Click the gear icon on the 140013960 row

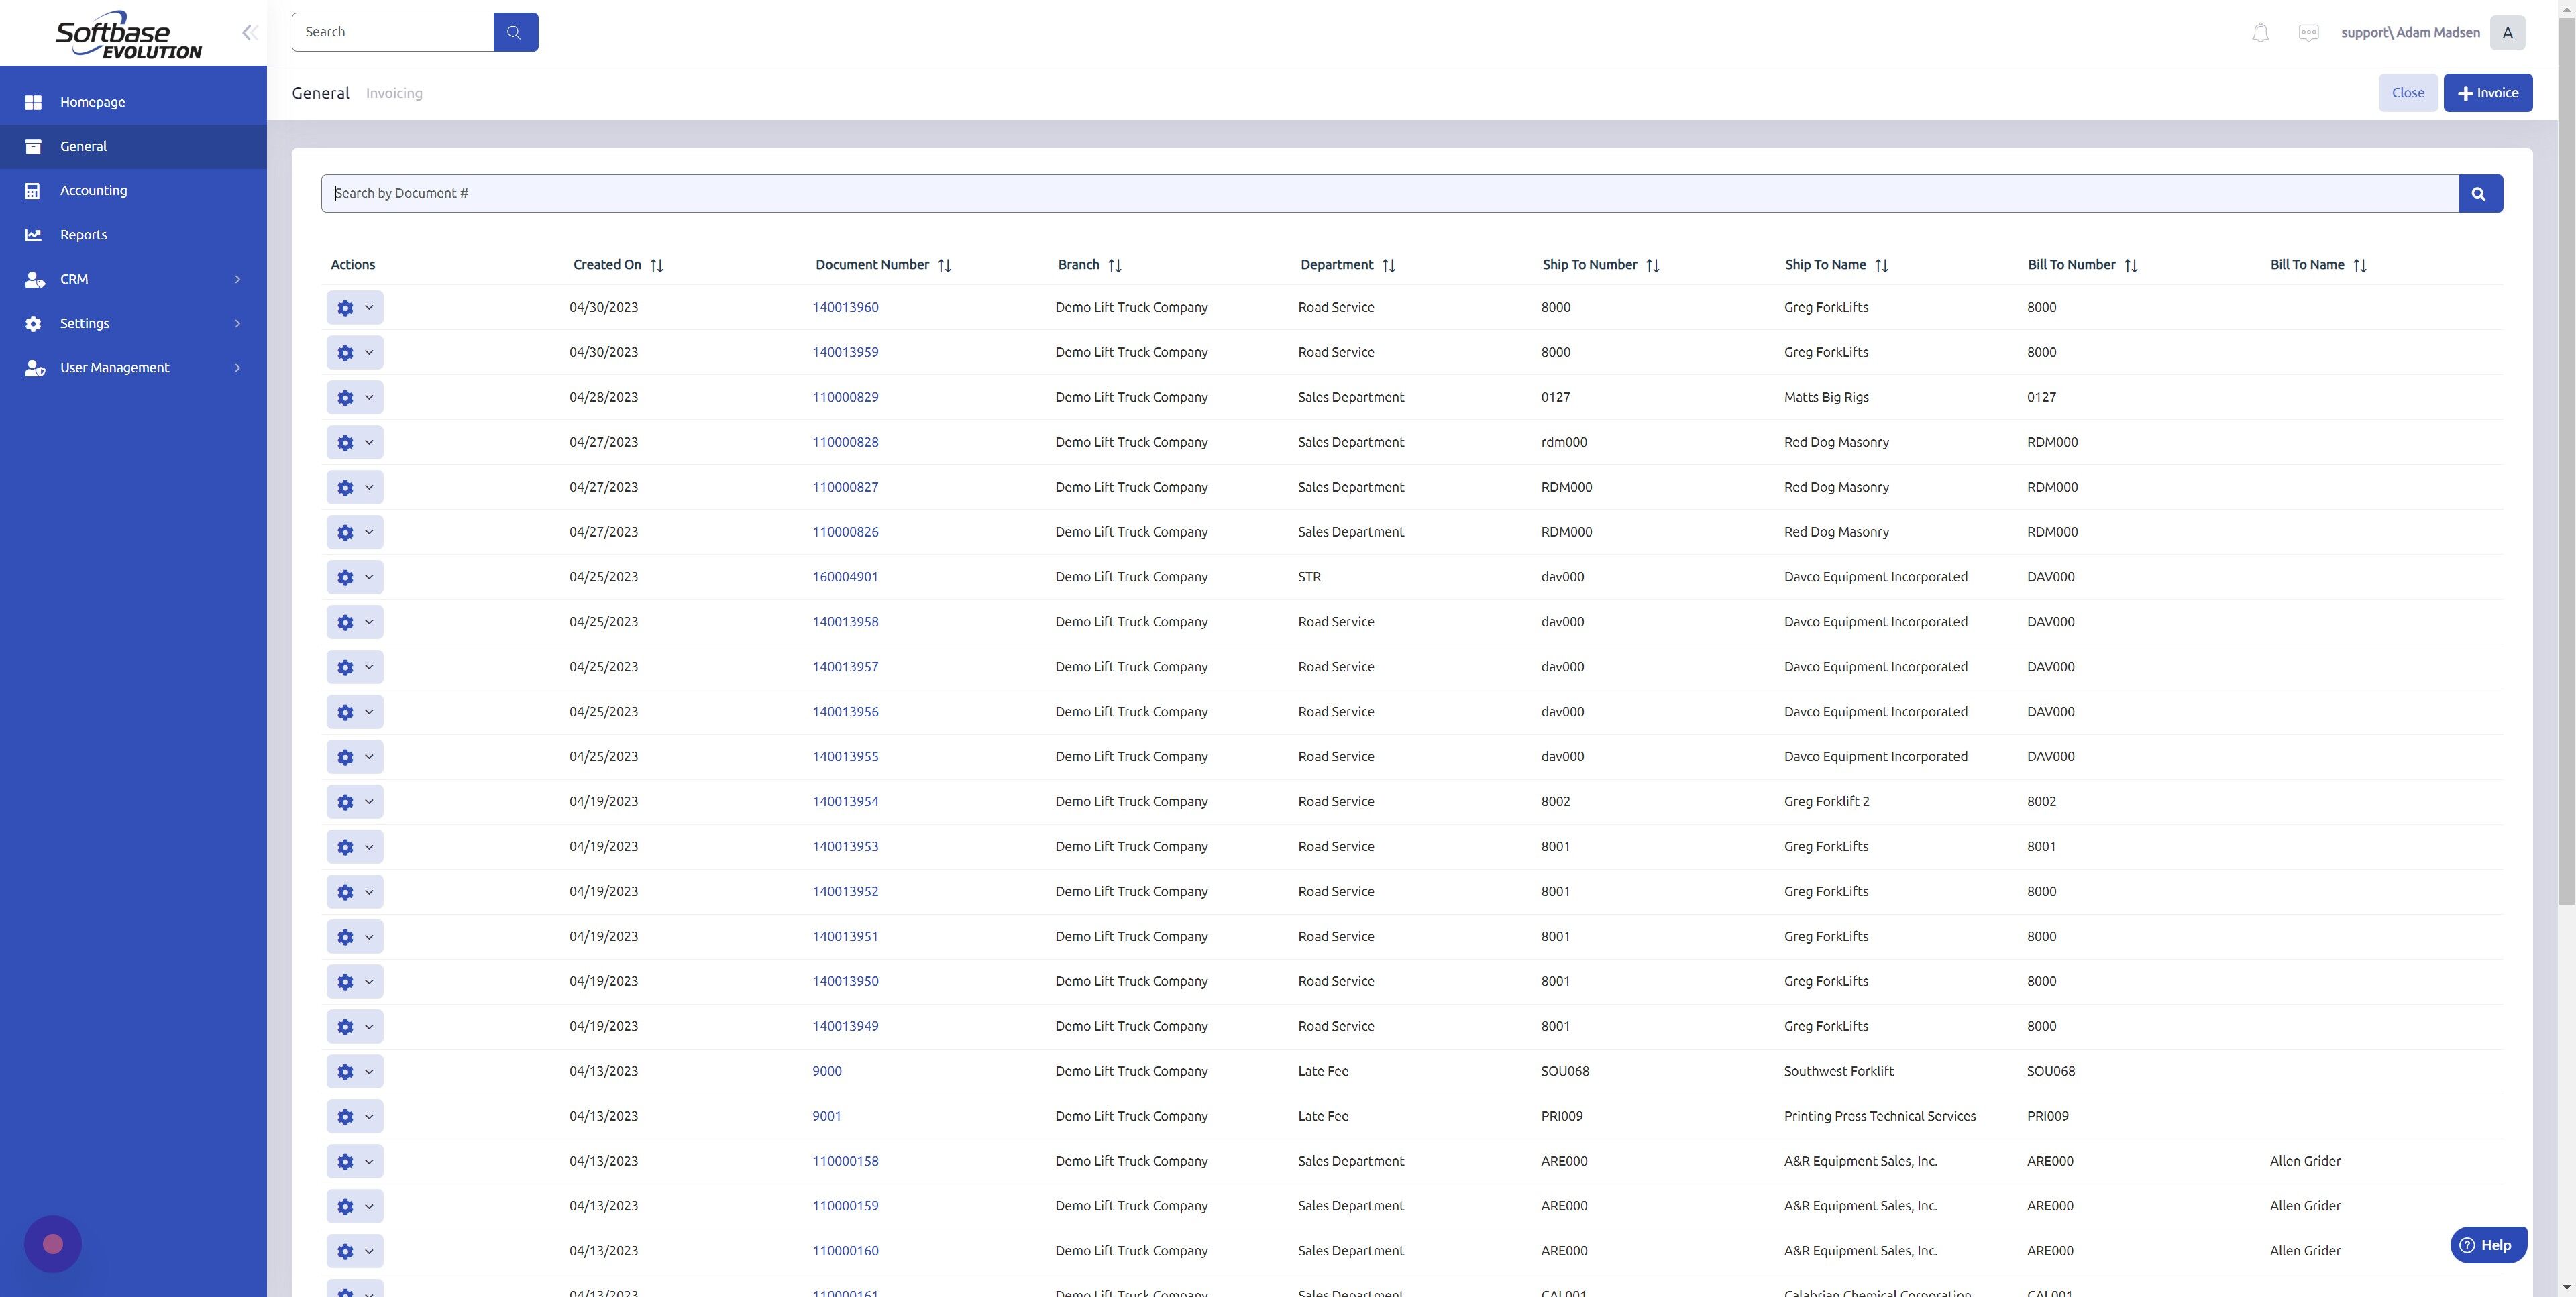[345, 307]
